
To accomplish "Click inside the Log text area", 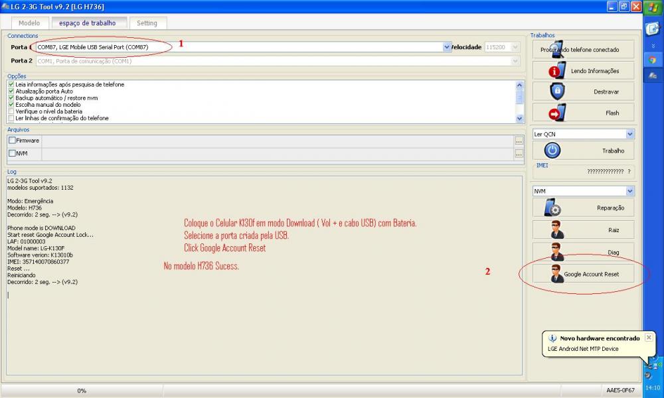I will [x=264, y=275].
